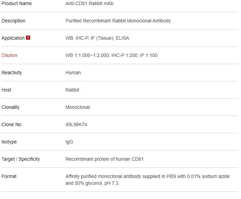
Task: Click the Application label text
Action: click(13, 38)
